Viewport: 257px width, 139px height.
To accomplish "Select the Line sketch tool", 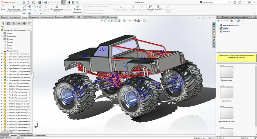I will coord(24,6).
